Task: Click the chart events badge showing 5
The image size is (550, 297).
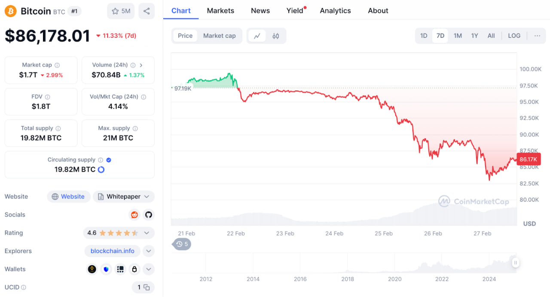Action: coord(182,244)
